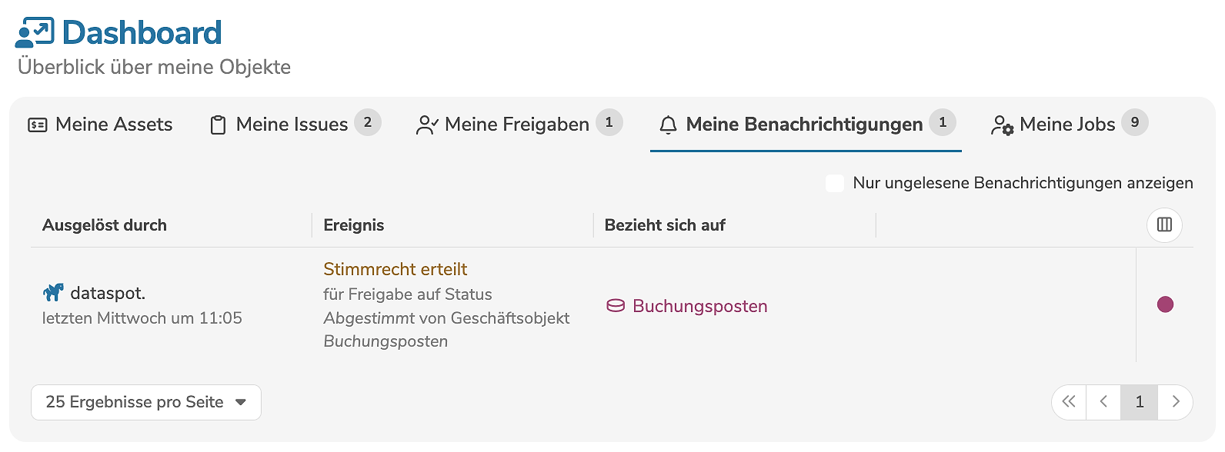
Task: Enable Nur ungelesene Benachrichtigungen anzeigen
Action: coord(835,183)
